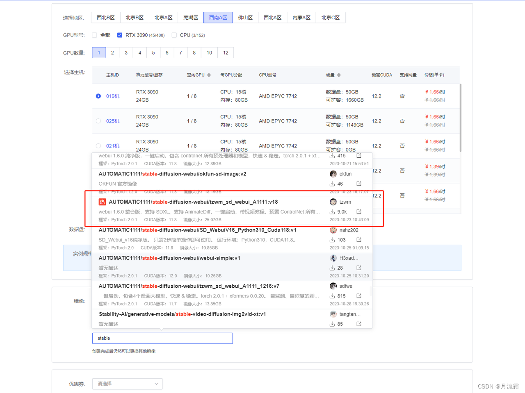Set GPU count to 6
Screen dimensions: 525x393
pyautogui.click(x=167, y=52)
